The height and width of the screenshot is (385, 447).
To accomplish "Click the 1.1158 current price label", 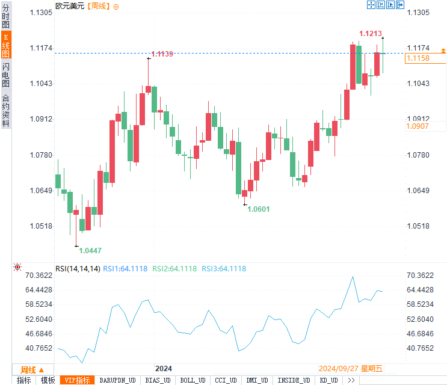I will click(x=418, y=58).
